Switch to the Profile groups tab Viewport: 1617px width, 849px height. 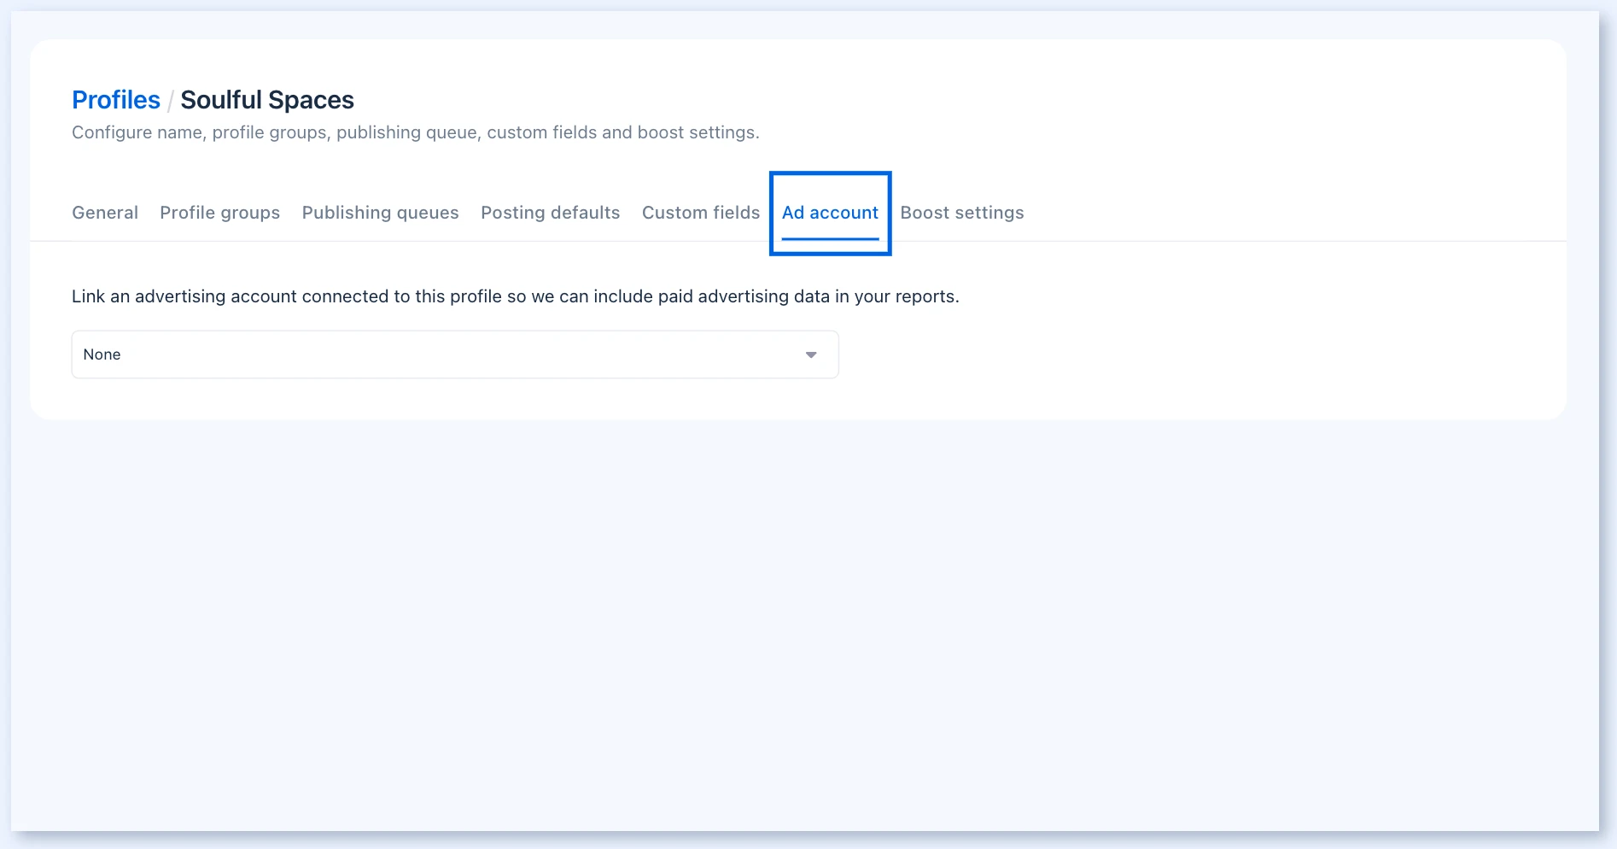219,213
